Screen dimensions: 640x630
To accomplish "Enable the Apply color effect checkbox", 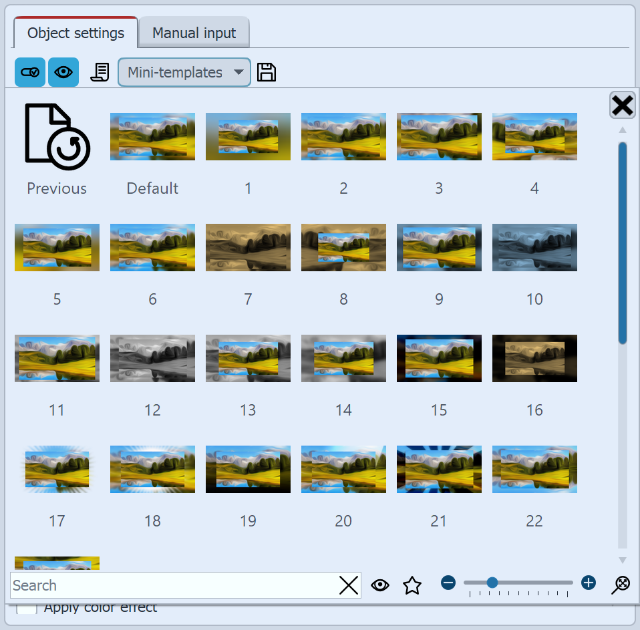I will pyautogui.click(x=25, y=607).
